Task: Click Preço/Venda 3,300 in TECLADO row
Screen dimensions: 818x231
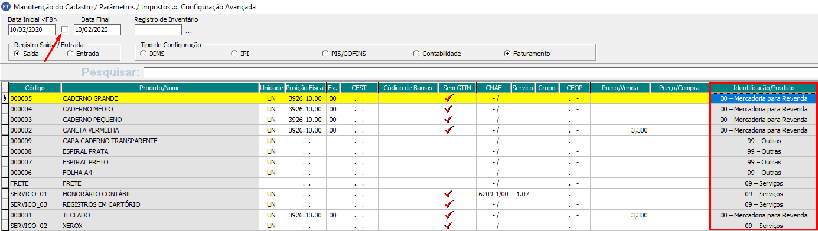Action: (x=620, y=215)
